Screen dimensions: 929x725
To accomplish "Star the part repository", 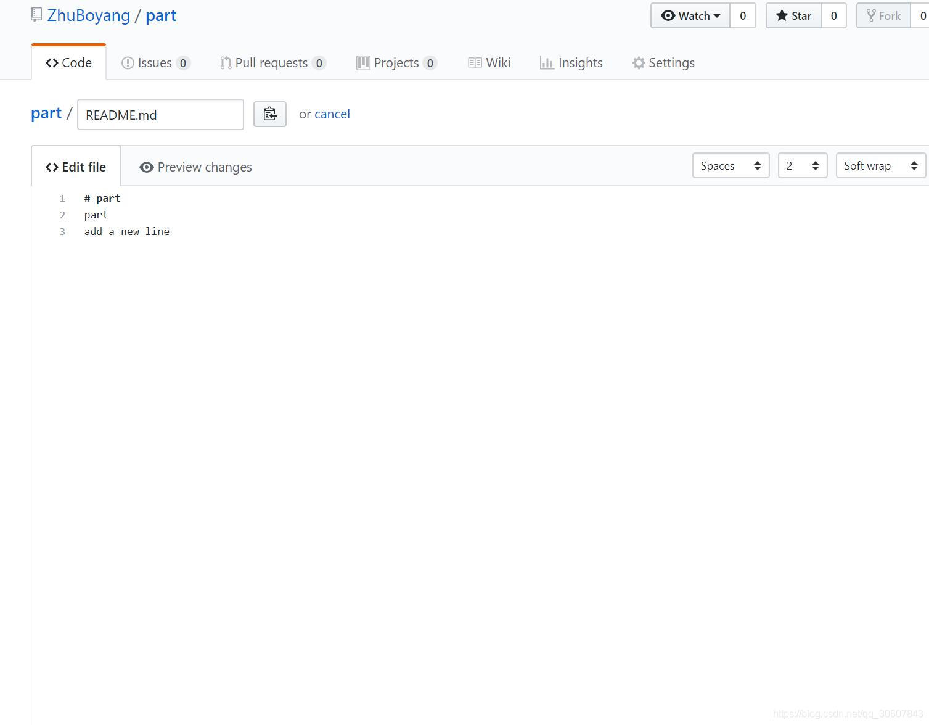I will click(793, 15).
